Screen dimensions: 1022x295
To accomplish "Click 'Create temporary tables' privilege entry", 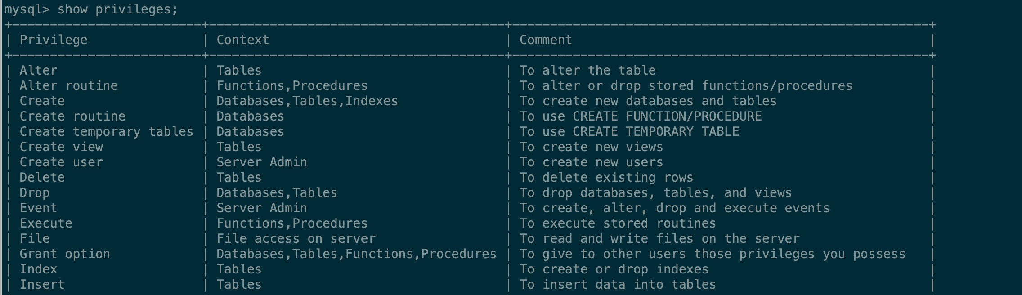I will click(x=106, y=132).
